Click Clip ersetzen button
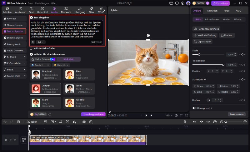 202,42
